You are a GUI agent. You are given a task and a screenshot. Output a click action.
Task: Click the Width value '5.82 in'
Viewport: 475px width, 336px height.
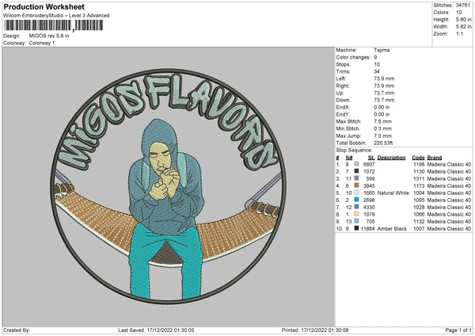[463, 27]
